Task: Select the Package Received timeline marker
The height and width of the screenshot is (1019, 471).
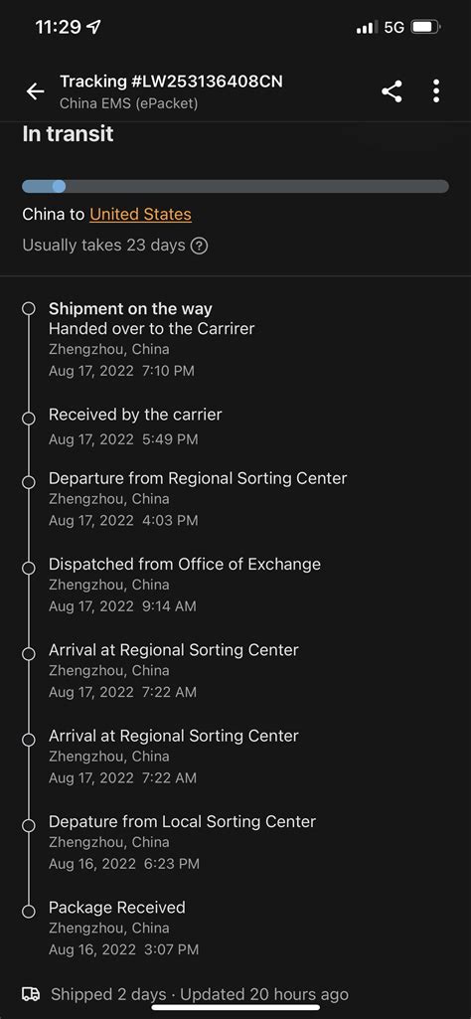Action: click(29, 912)
